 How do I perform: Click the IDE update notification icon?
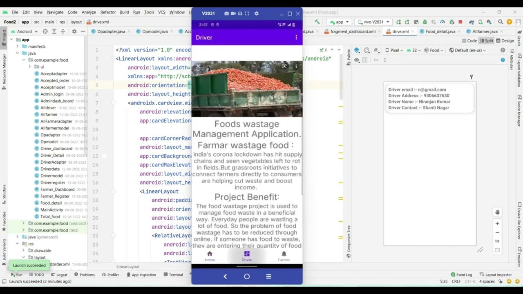click(x=509, y=22)
